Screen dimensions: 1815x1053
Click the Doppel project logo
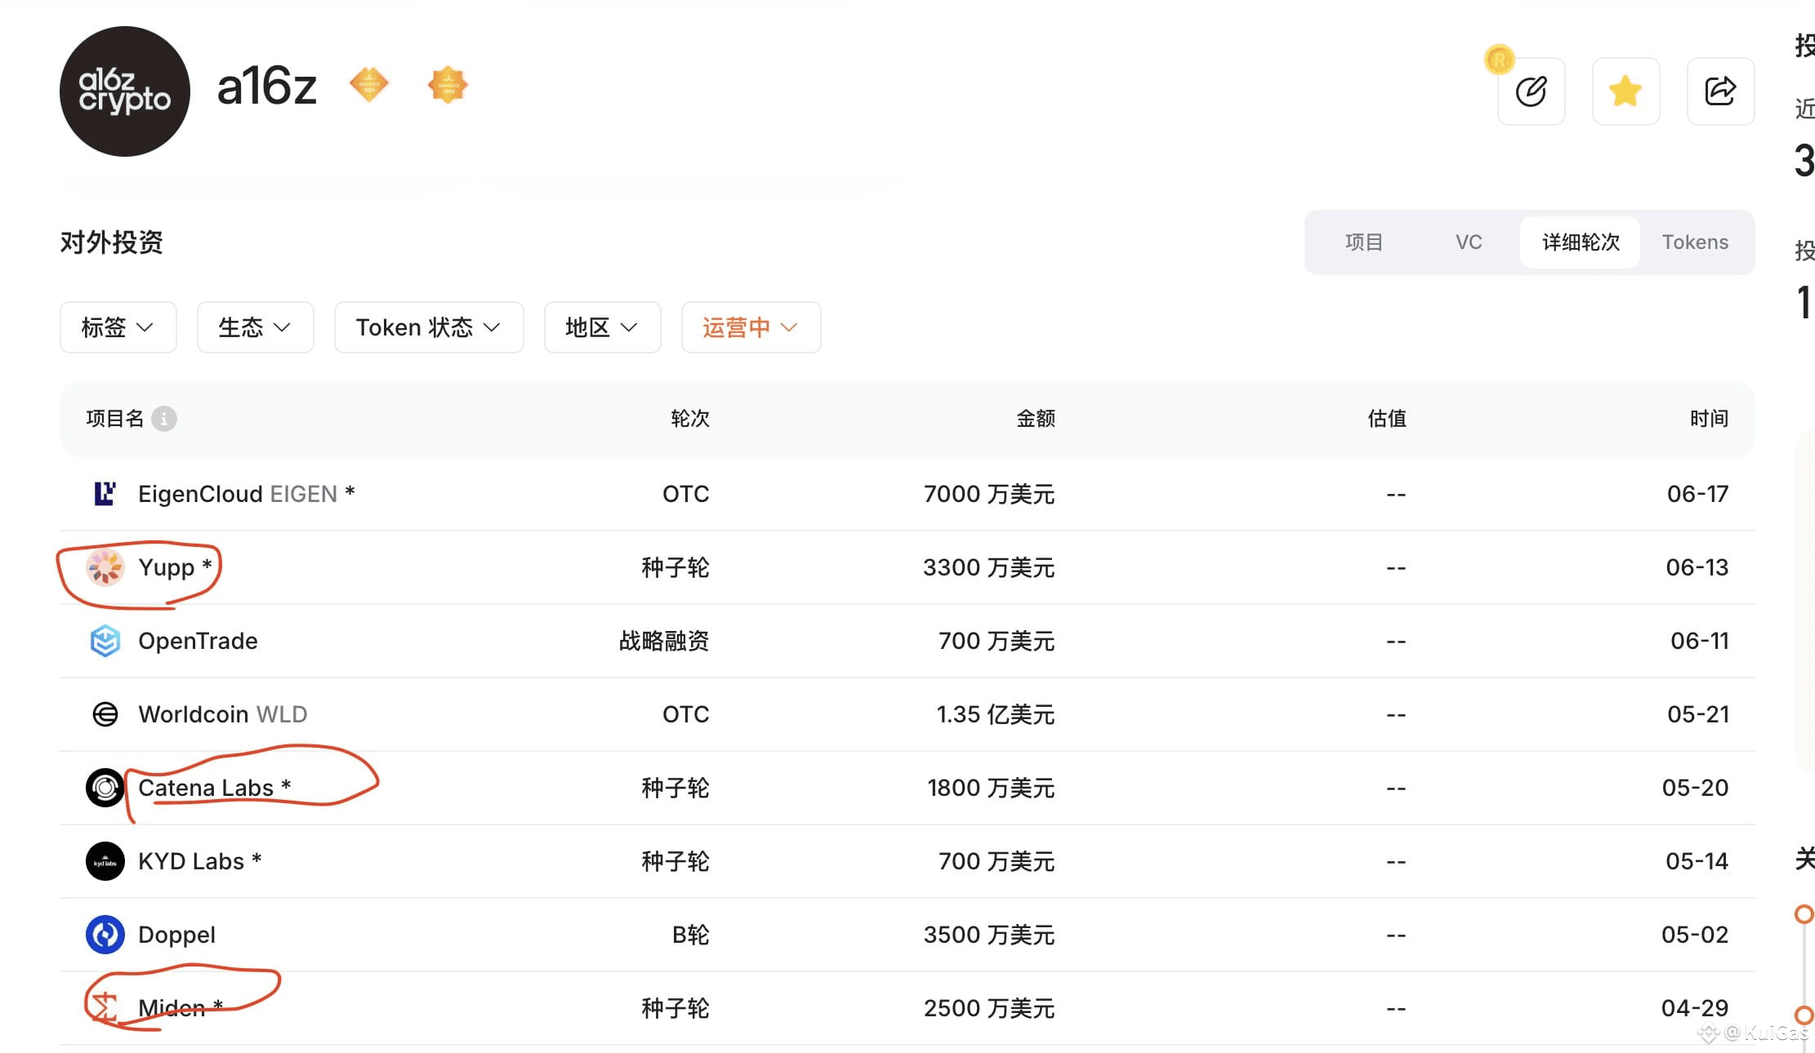pyautogui.click(x=105, y=935)
